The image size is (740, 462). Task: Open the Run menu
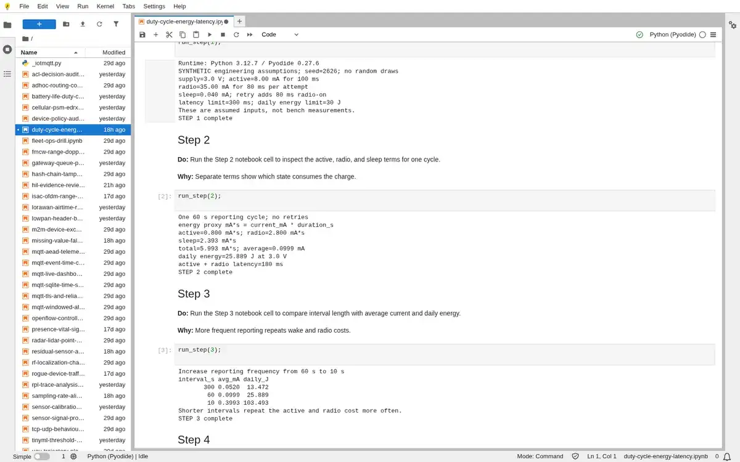point(83,6)
